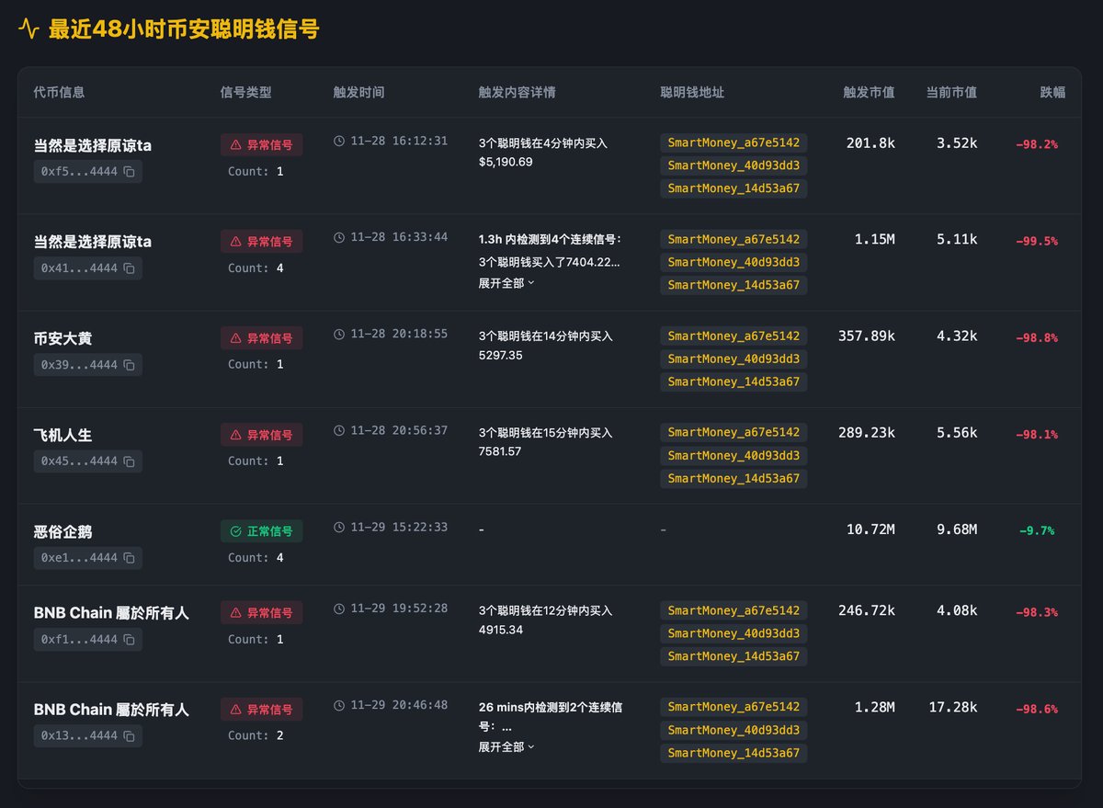This screenshot has height=808, width=1103.
Task: Click the 跌幅 column header
Action: (1052, 93)
